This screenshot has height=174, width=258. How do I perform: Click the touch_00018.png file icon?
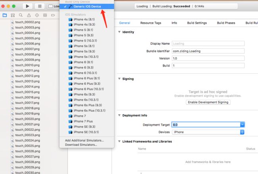point(12,108)
